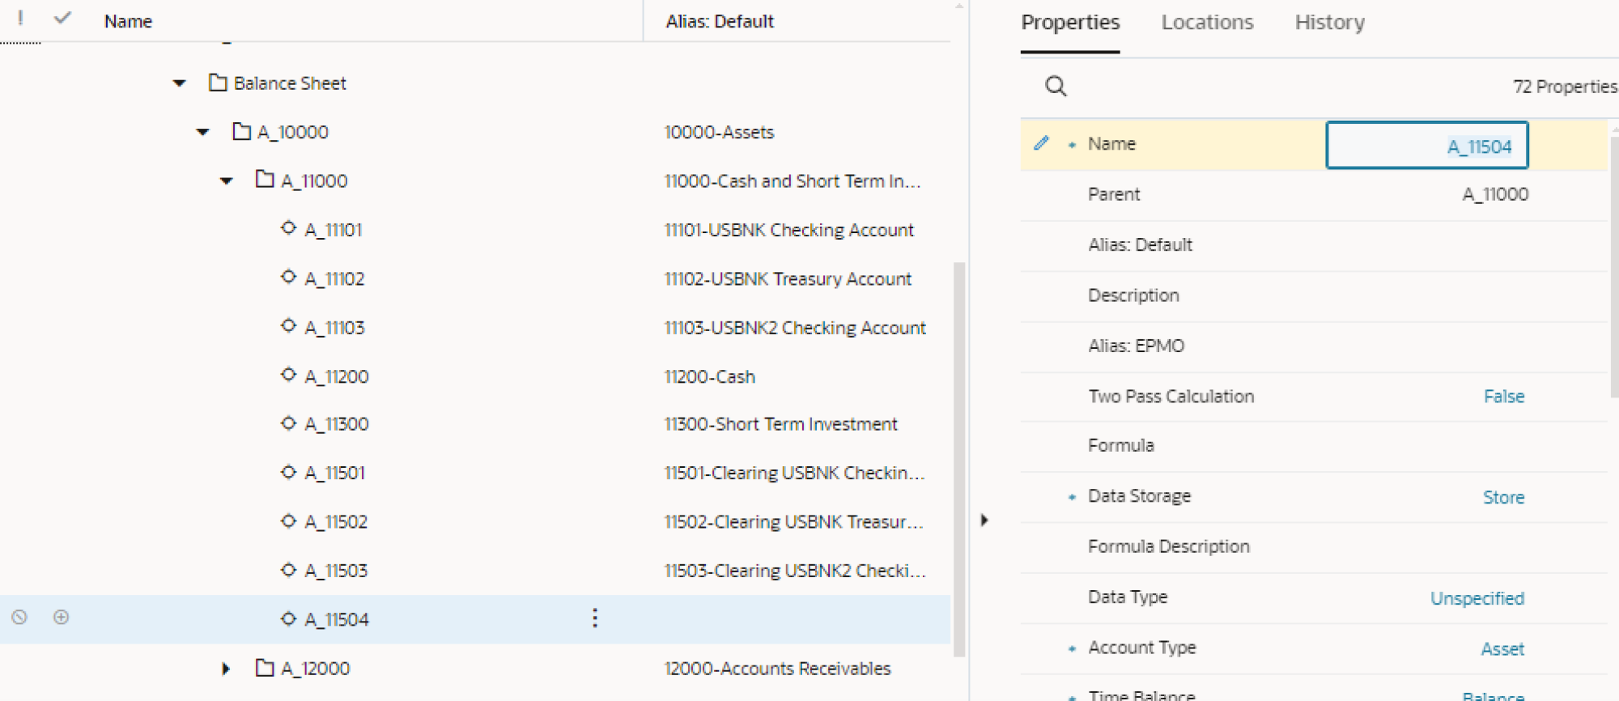Click the alias '12000-Accounts Receivables'
Screen dimensions: 1619x701
777,669
